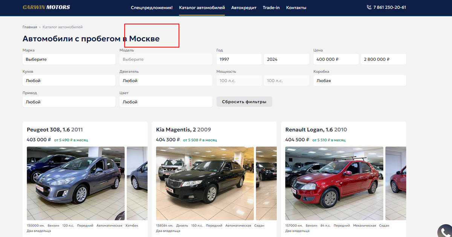This screenshot has width=452, height=237.
Task: Click the Хэтчбек body type text
Action: 132,226
